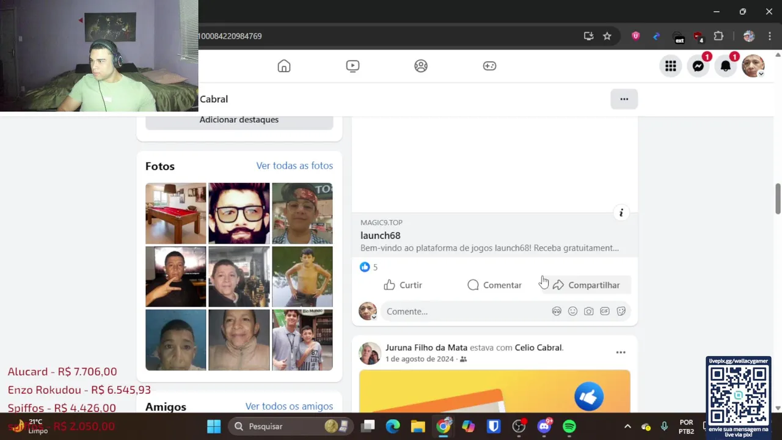The height and width of the screenshot is (440, 782).
Task: Click the page vertical scrollbar thumb
Action: (x=778, y=199)
